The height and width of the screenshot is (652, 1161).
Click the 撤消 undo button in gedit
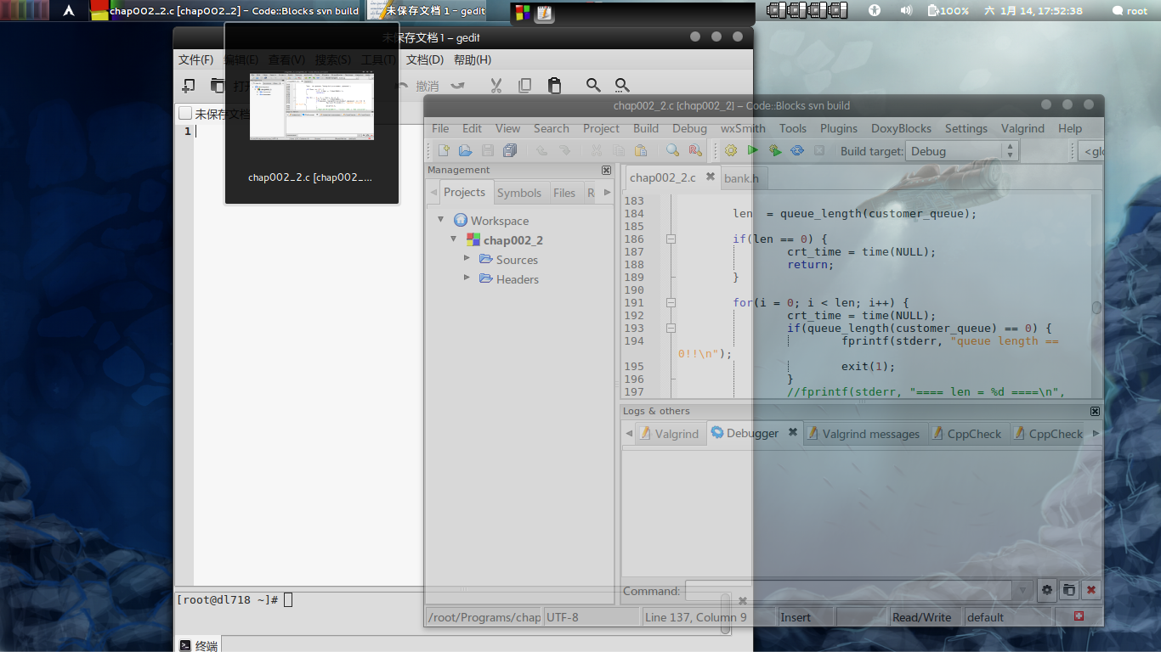[418, 85]
